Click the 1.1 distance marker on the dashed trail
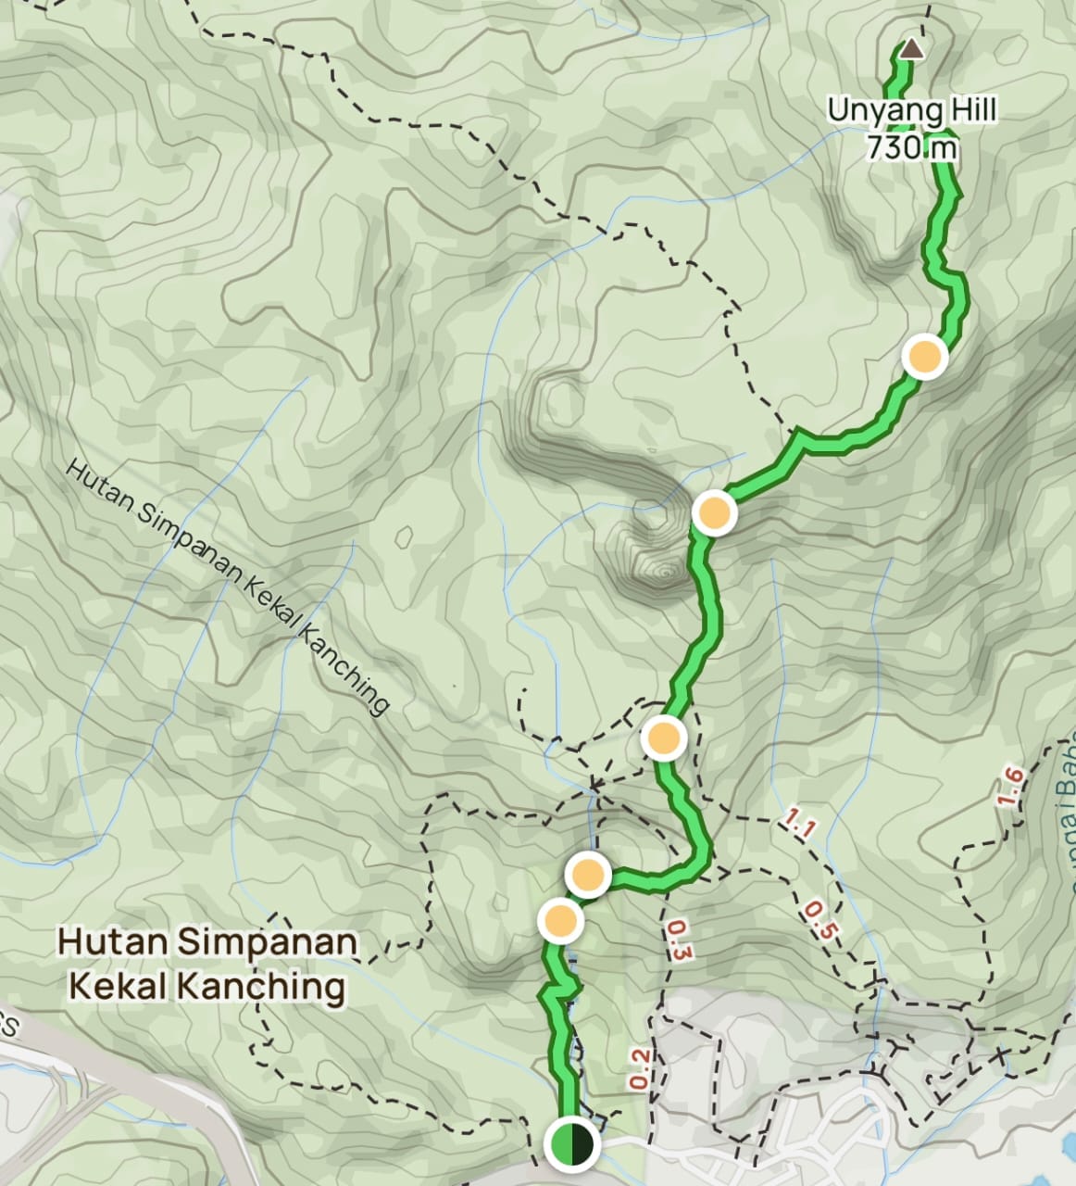 point(797,822)
